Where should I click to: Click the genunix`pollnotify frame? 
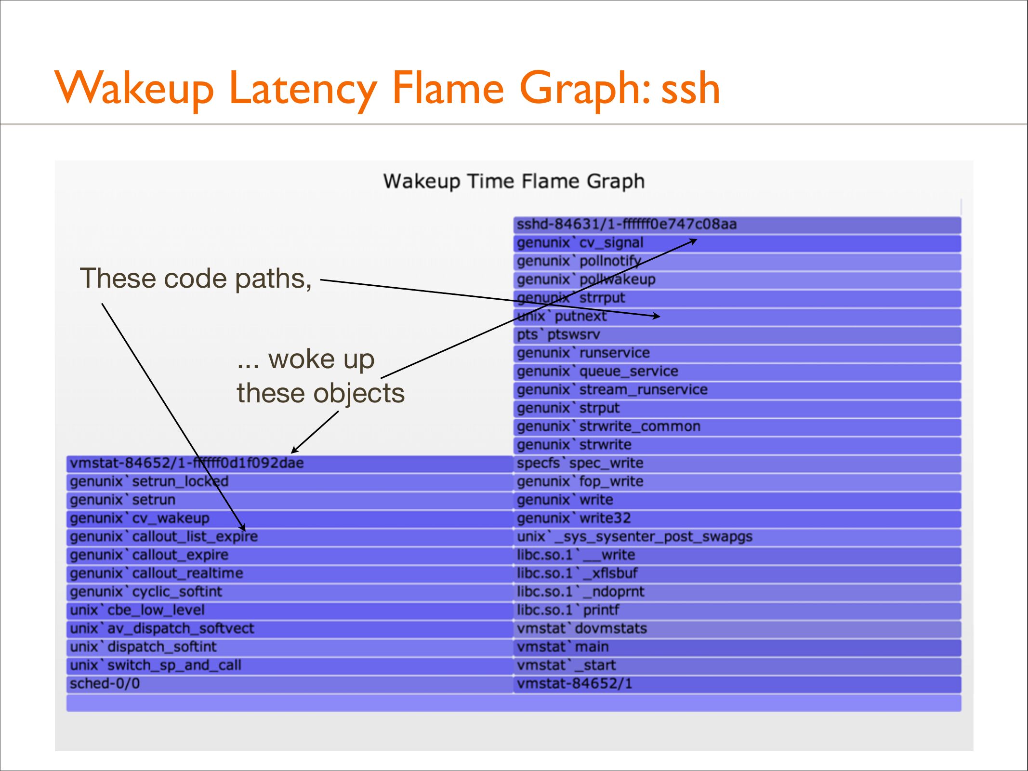click(x=737, y=261)
